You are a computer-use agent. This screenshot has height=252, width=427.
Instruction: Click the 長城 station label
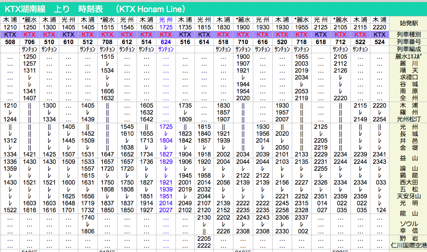point(409,134)
